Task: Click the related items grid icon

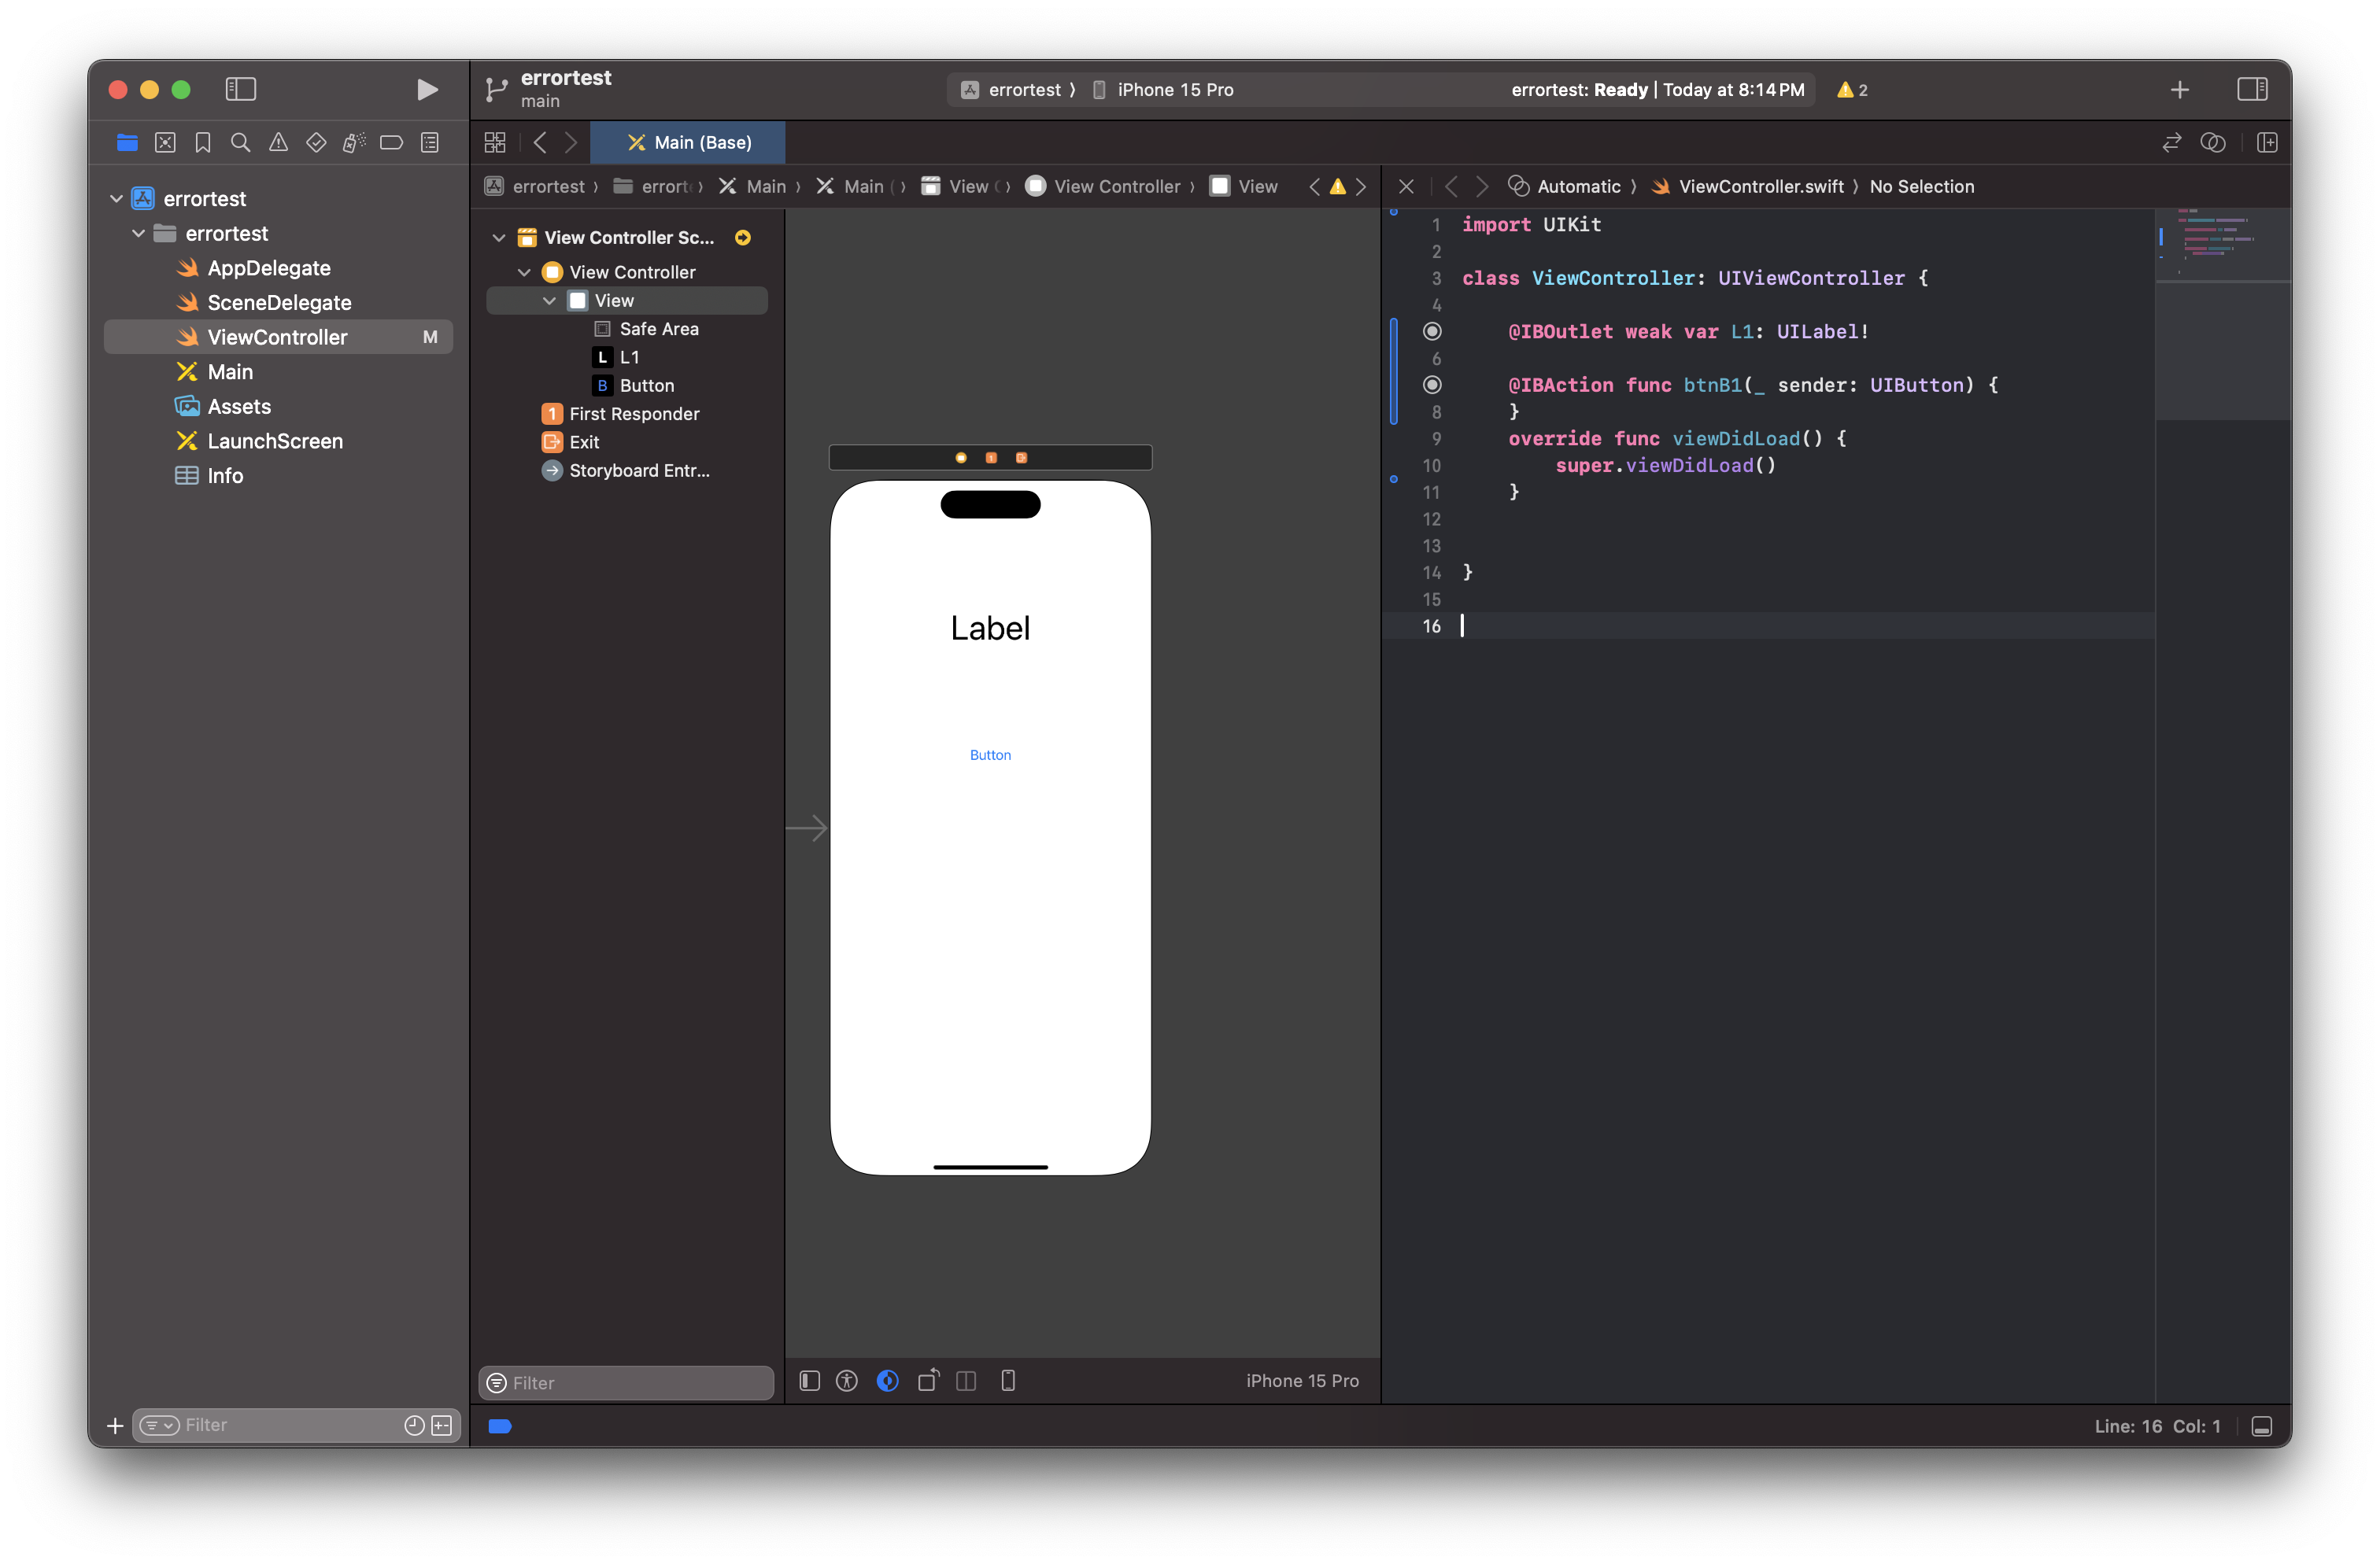Action: [x=495, y=143]
